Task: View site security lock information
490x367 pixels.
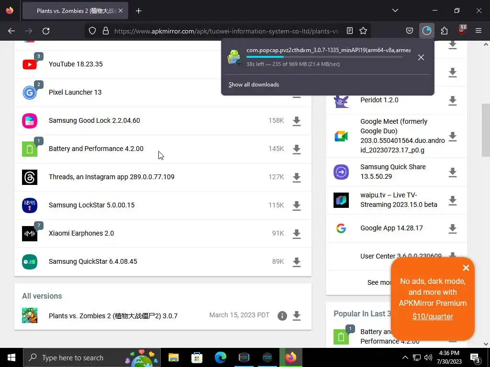Action: [x=106, y=31]
